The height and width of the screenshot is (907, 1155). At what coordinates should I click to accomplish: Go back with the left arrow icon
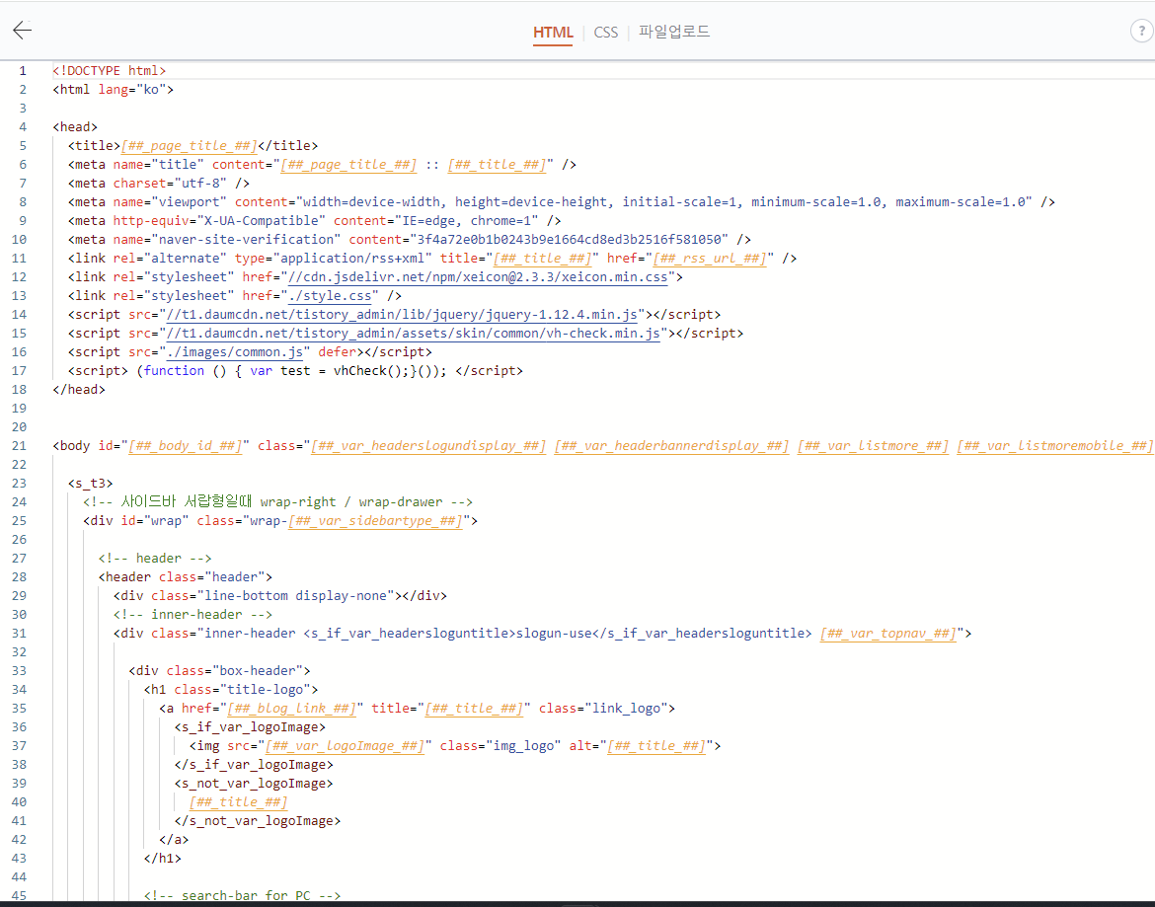(x=22, y=31)
